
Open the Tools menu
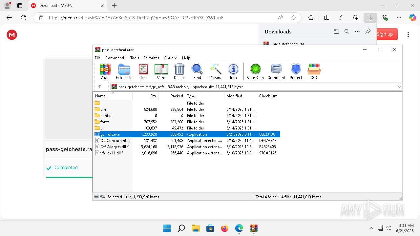(x=135, y=58)
